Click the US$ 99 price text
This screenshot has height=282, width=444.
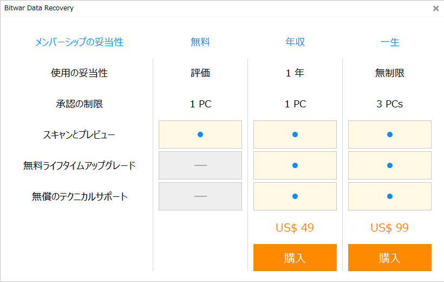390,228
